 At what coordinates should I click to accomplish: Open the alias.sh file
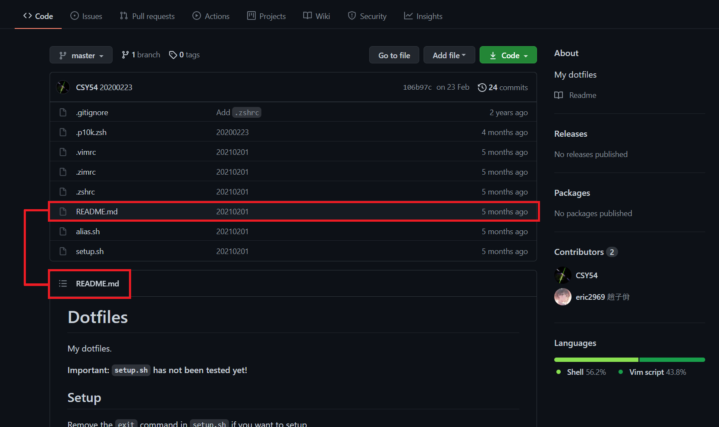pyautogui.click(x=88, y=232)
